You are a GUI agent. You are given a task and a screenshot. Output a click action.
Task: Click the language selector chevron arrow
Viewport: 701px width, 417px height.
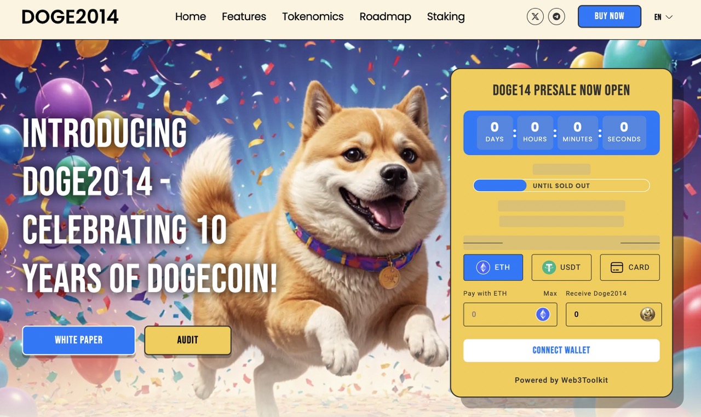669,17
